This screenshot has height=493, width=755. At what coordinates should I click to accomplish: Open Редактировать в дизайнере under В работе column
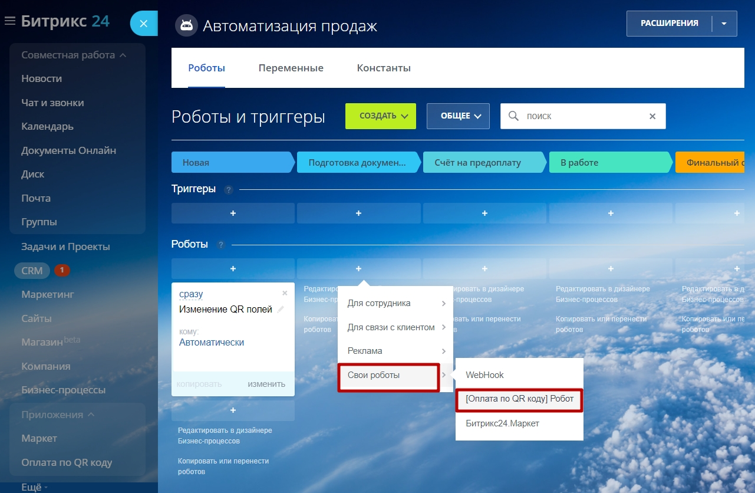[603, 294]
